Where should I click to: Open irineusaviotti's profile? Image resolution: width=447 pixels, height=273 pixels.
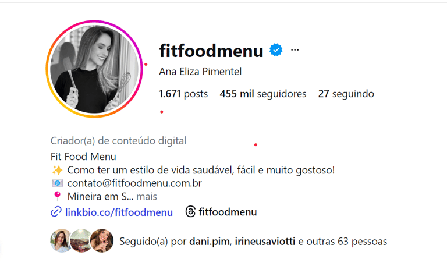[265, 242]
